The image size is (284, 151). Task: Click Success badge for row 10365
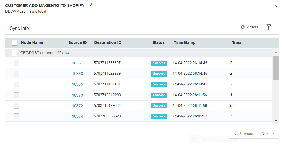159,84
